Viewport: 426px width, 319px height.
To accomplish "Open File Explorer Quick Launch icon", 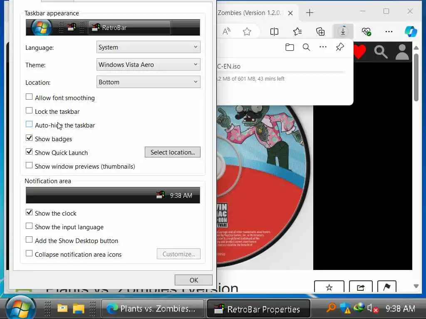I will tap(79, 309).
